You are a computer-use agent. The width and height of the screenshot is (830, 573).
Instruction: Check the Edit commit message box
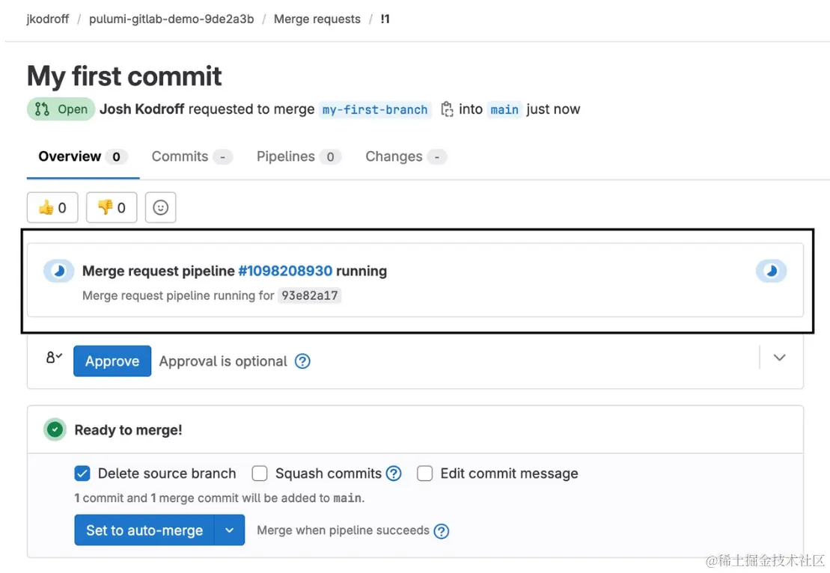[424, 474]
